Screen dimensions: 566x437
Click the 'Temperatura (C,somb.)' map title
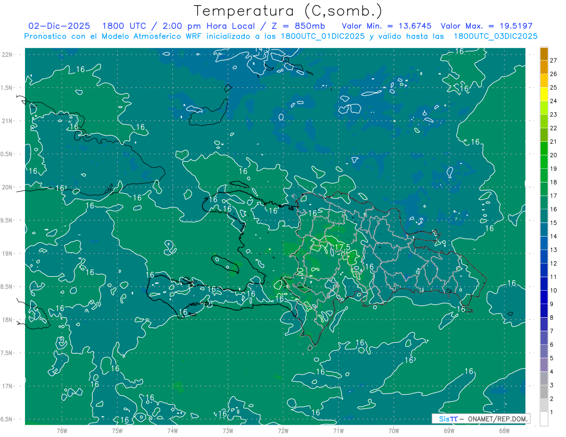288,11
